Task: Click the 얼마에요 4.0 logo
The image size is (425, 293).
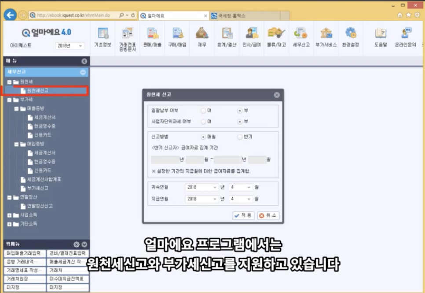Action: [x=47, y=32]
